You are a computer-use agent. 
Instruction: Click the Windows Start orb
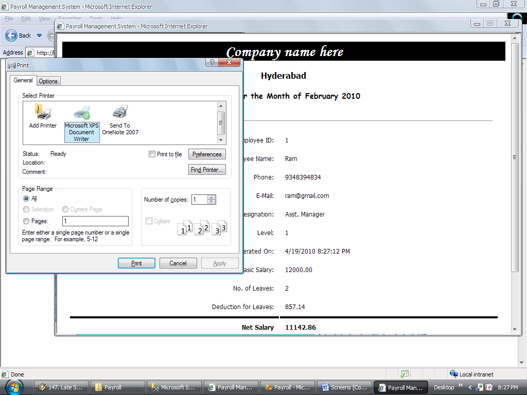pyautogui.click(x=14, y=387)
